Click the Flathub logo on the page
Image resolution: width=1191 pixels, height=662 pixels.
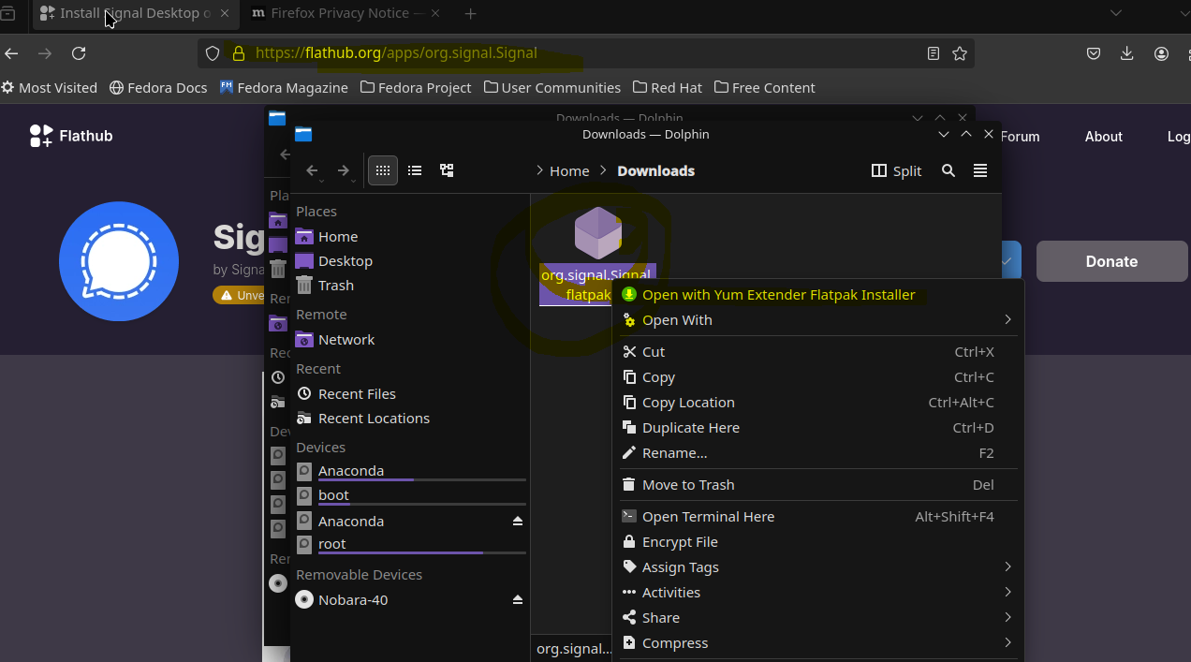tap(71, 136)
